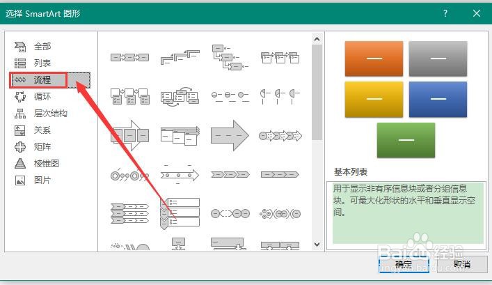This screenshot has width=492, height=285.
Task: Choose the closed chevron process layout
Action: pos(280,174)
